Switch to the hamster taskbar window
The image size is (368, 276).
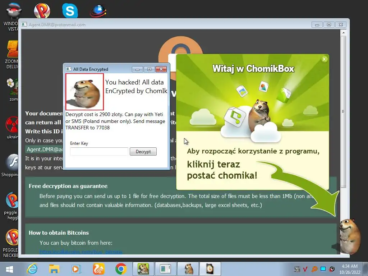[x=188, y=269]
